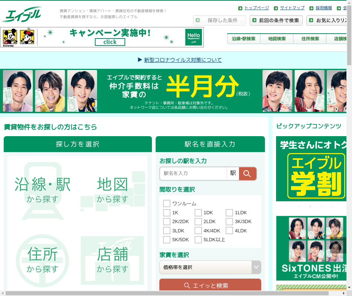Open the 地図検索 tab
The height and width of the screenshot is (296, 352).
pos(277,39)
